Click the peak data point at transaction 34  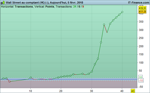click(x=104, y=25)
